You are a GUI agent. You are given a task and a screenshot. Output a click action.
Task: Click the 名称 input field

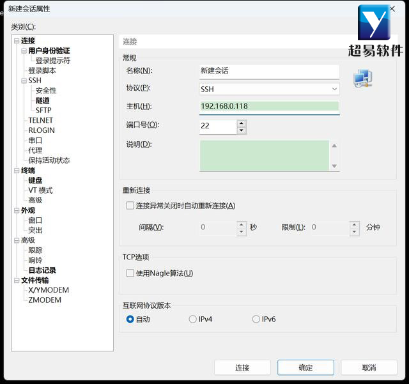pos(269,71)
